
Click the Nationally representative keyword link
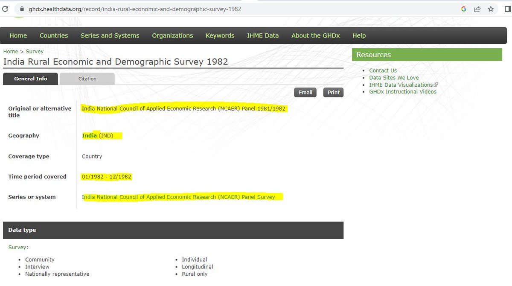point(57,274)
